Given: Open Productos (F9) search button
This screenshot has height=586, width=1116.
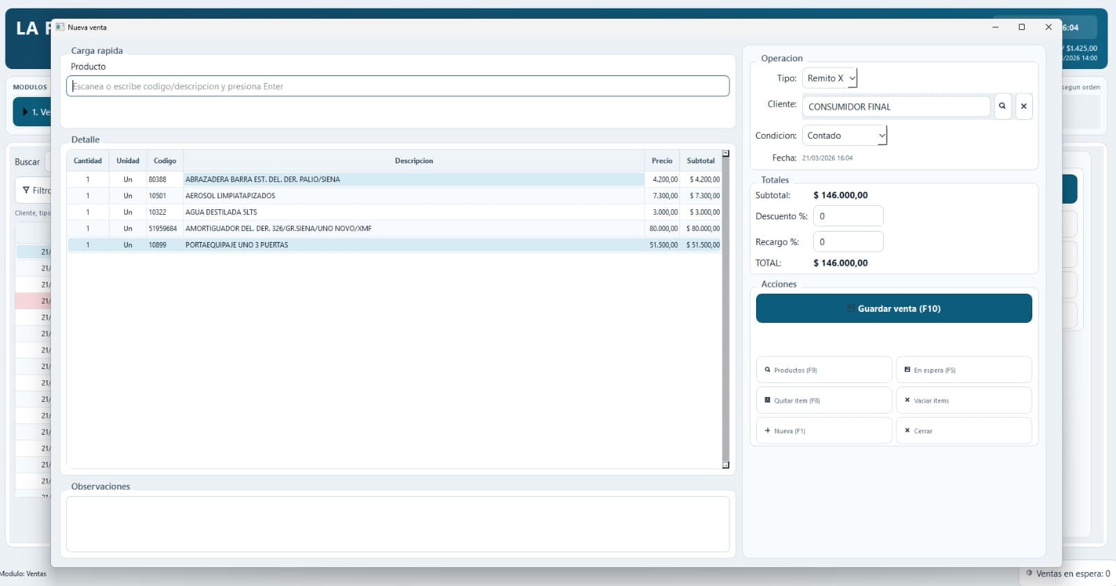Looking at the screenshot, I should 824,370.
